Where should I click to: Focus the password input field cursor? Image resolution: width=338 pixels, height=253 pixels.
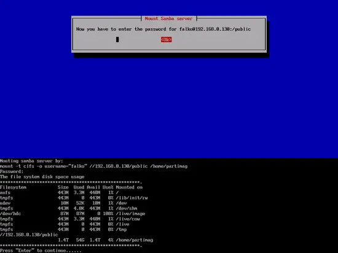tap(117, 40)
